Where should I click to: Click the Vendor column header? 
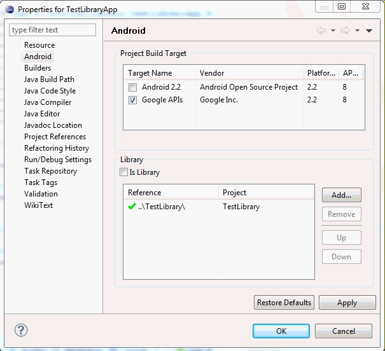click(249, 73)
